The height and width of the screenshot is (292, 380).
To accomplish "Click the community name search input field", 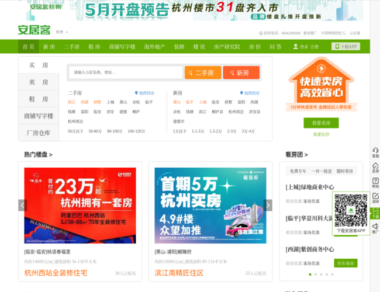I will pyautogui.click(x=126, y=72).
